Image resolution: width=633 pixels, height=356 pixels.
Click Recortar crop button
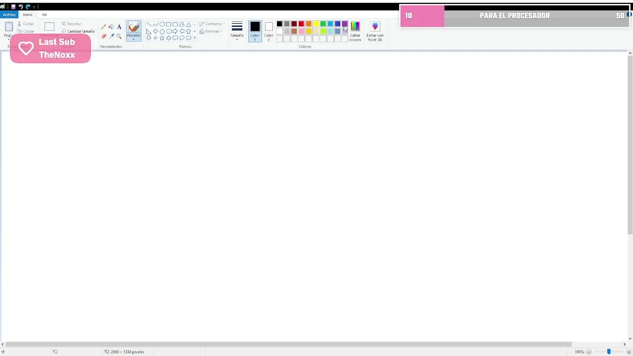click(x=72, y=24)
